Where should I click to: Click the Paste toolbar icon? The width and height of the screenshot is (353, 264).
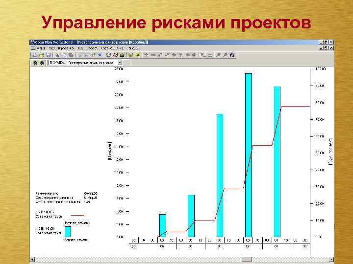pos(71,55)
